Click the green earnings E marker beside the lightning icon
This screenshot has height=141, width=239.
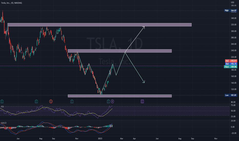[108, 101]
